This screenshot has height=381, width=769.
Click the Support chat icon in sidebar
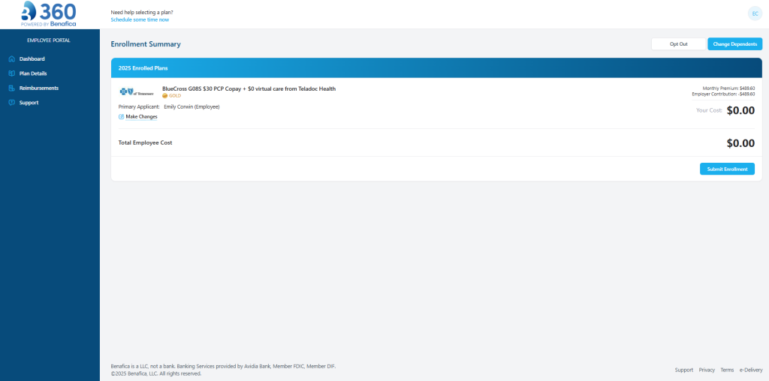pyautogui.click(x=12, y=103)
